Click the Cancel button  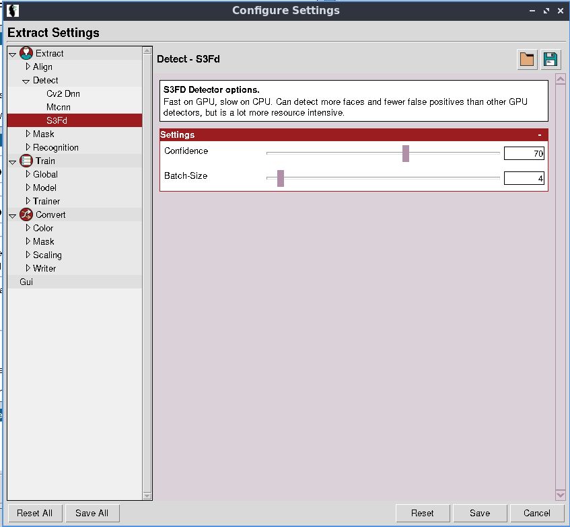point(537,513)
